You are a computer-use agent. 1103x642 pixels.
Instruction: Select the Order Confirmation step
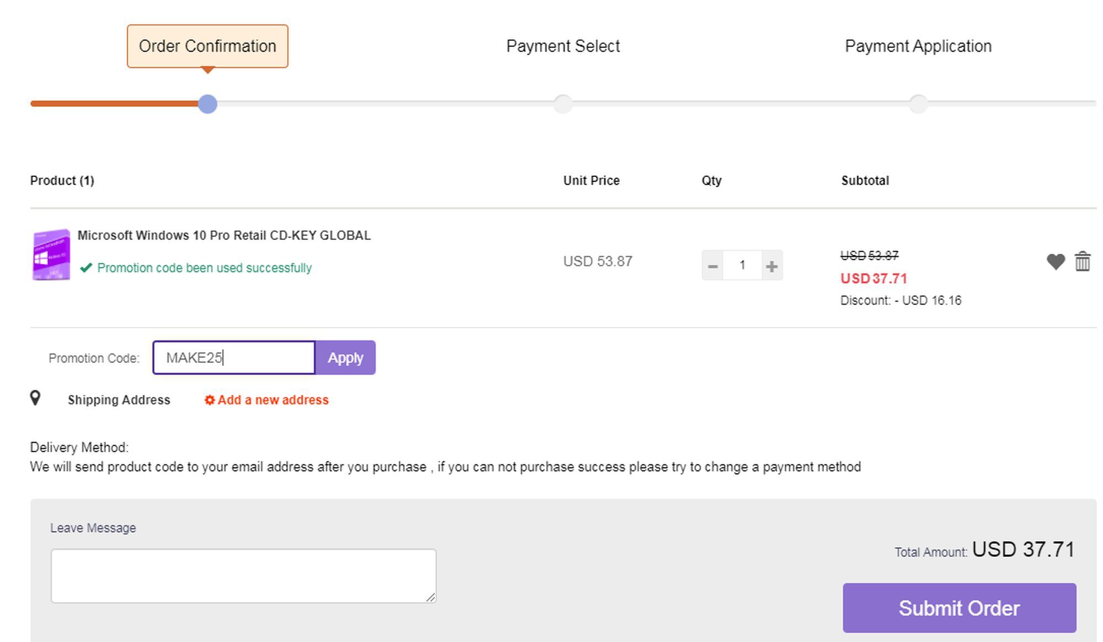[207, 46]
